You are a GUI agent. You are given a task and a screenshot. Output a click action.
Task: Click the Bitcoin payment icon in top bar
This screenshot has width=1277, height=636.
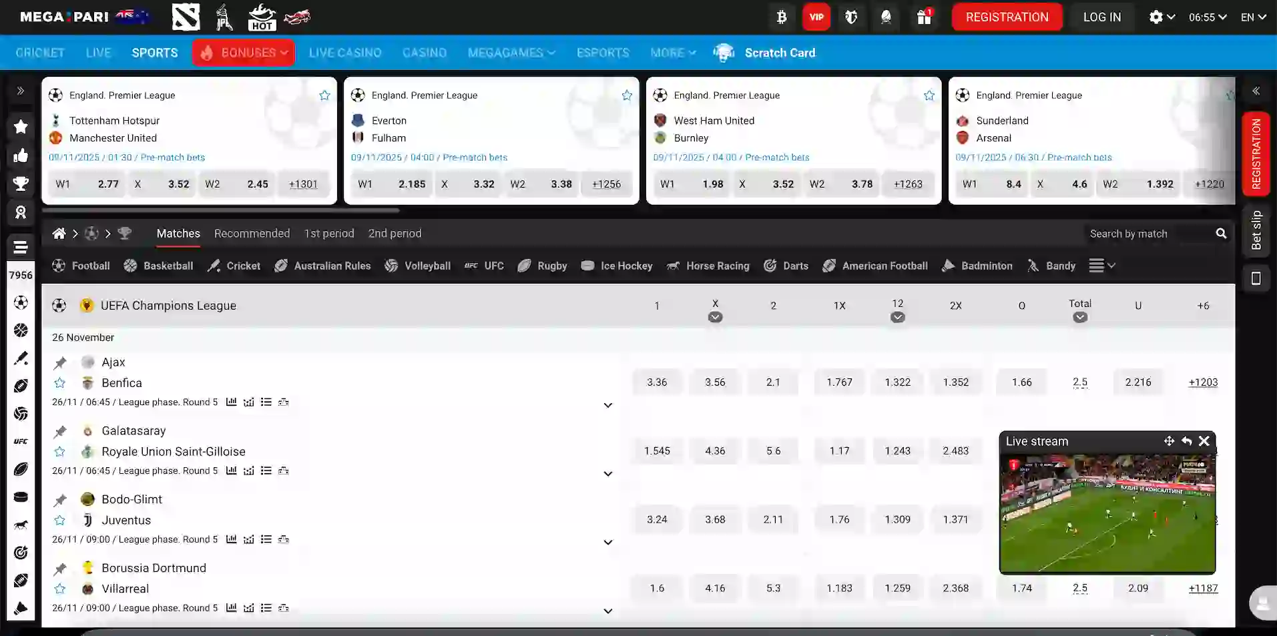coord(781,17)
